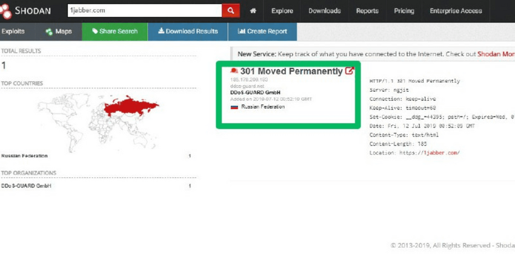Click the Download Results button
515x272 pixels.
point(188,31)
